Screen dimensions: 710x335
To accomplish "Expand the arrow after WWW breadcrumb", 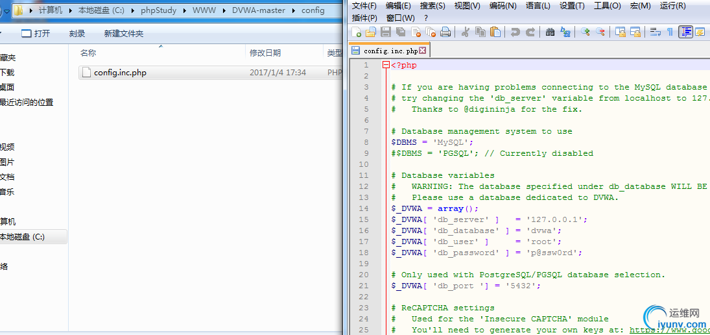I will (x=224, y=10).
